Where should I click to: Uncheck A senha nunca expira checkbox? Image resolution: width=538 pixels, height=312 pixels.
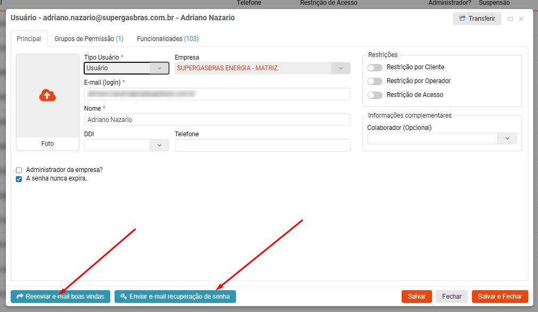[x=19, y=179]
